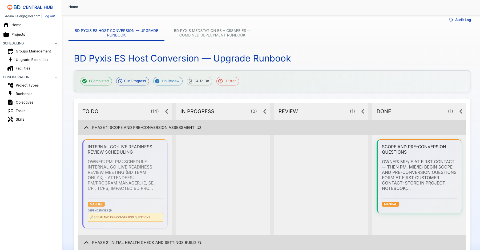The image size is (480, 250).
Task: Click the DEPENDENCIES (1) label
Action: pos(100,210)
